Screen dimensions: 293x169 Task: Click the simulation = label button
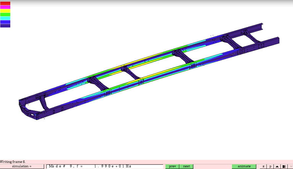click(22, 166)
